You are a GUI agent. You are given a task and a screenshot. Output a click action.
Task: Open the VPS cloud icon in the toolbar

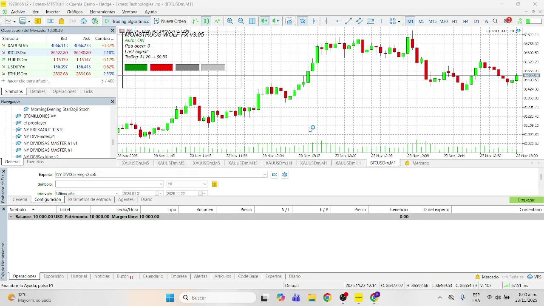[84, 21]
